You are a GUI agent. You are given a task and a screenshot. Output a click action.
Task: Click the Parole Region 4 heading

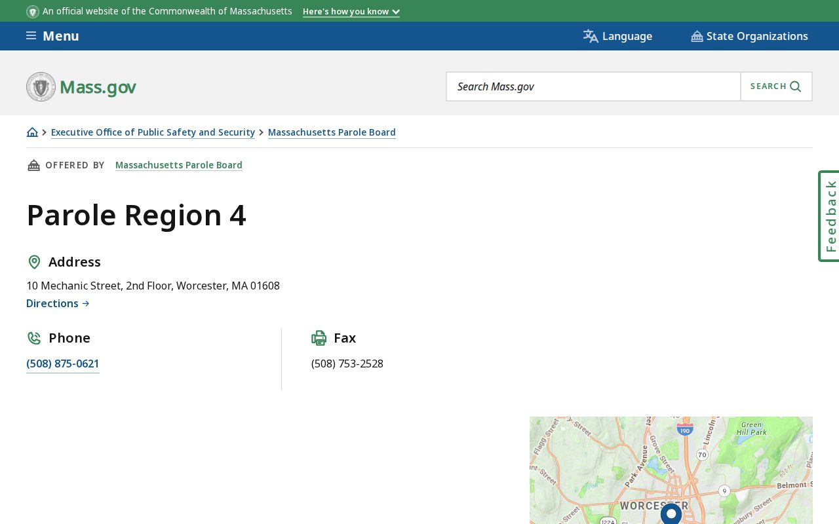(x=136, y=215)
